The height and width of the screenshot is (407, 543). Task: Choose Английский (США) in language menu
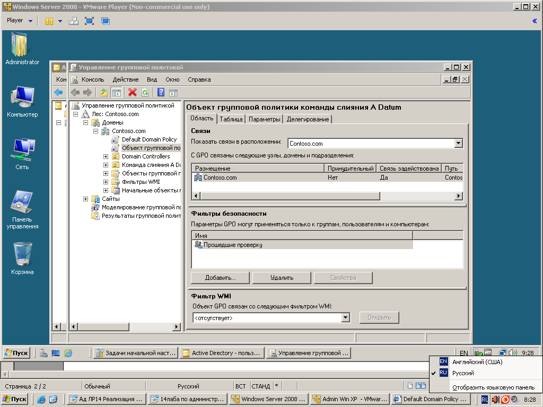(486, 361)
